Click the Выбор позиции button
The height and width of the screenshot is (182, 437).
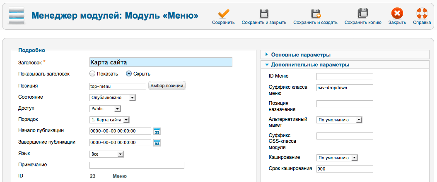(167, 85)
